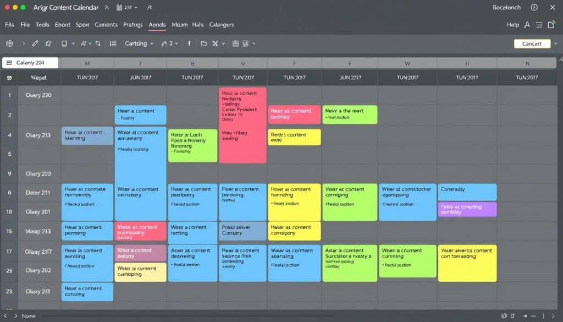The height and width of the screenshot is (322, 563).
Task: Click the badge icon next to the pencil
Action: pos(48,43)
